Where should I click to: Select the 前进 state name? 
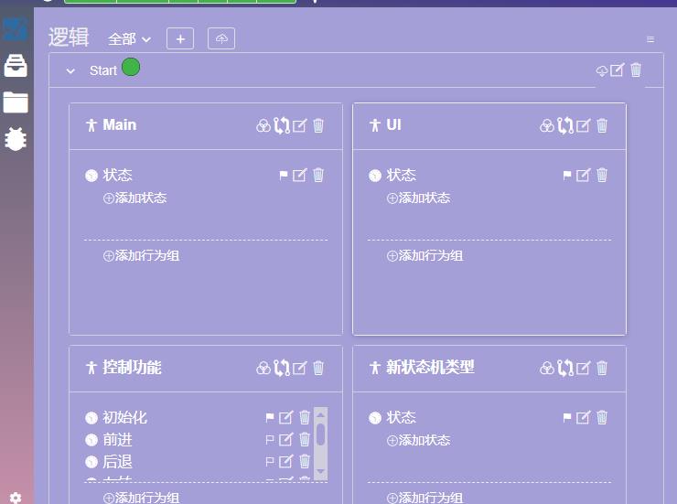pyautogui.click(x=117, y=440)
